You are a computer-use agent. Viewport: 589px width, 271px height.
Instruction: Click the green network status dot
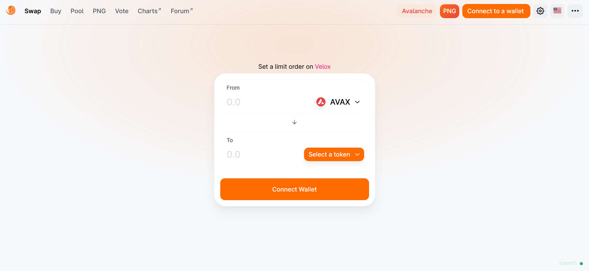(x=581, y=264)
